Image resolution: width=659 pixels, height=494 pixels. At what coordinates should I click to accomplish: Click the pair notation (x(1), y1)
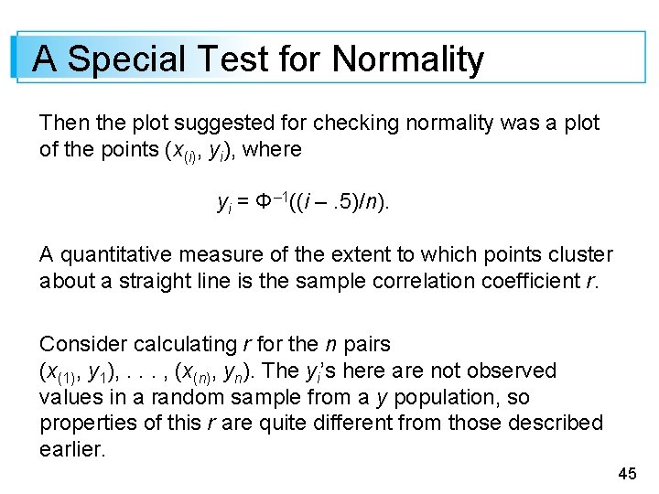76,373
